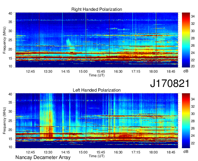Image resolution: width=198 pixels, height=161 pixels.
Task: Click the 18:45 tick label on upper plot
Action: [x=171, y=71]
